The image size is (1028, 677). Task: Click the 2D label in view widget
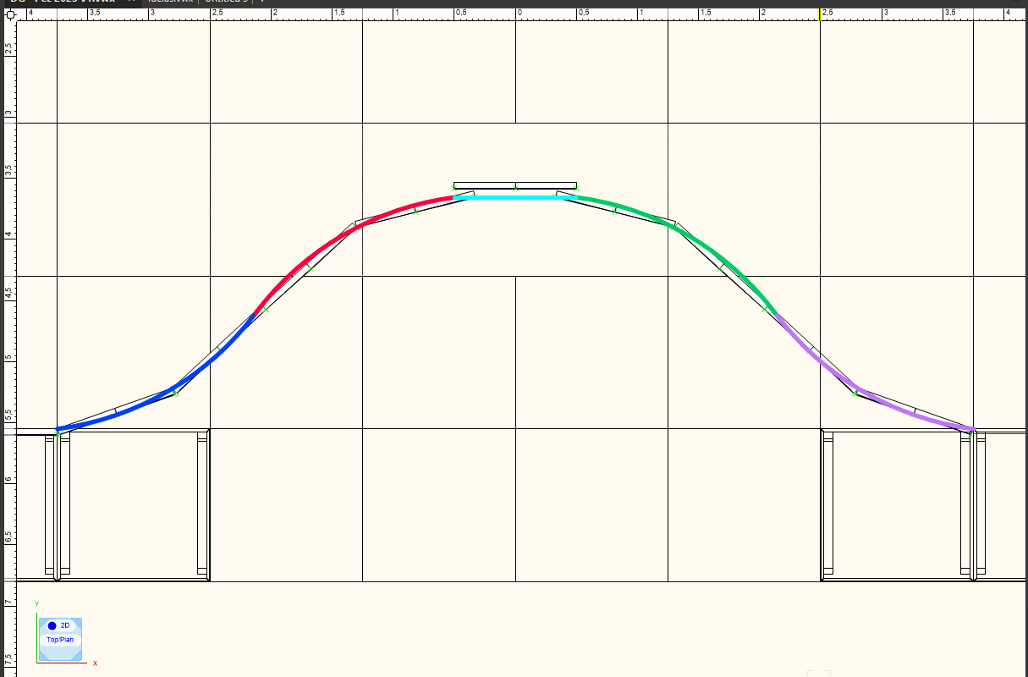[x=65, y=625]
